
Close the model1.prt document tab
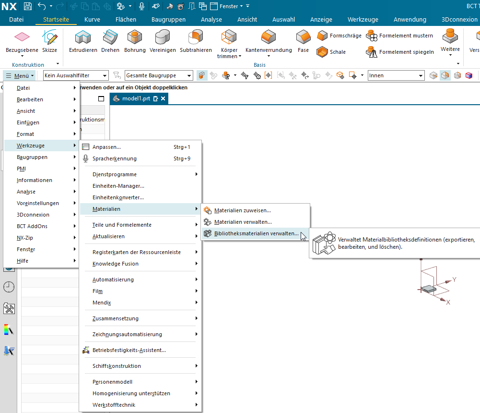pos(163,98)
